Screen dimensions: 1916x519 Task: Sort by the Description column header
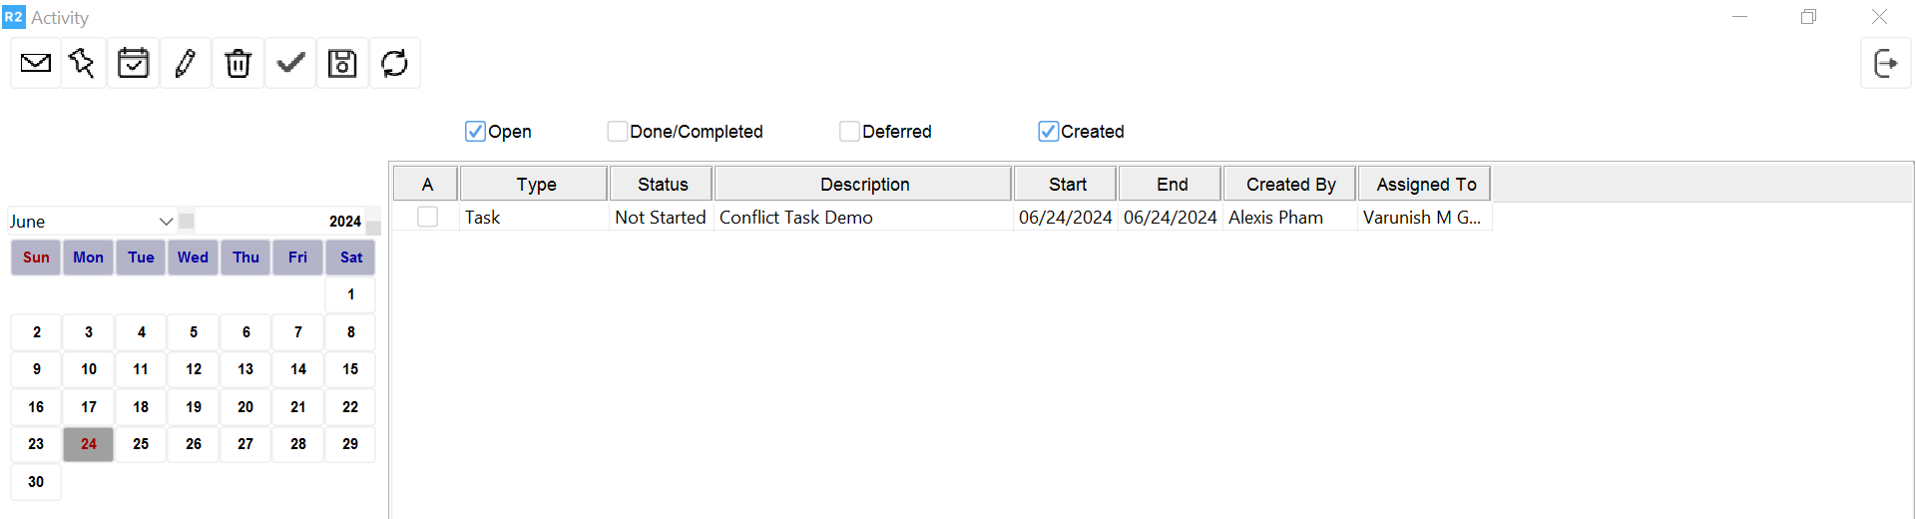pos(864,185)
